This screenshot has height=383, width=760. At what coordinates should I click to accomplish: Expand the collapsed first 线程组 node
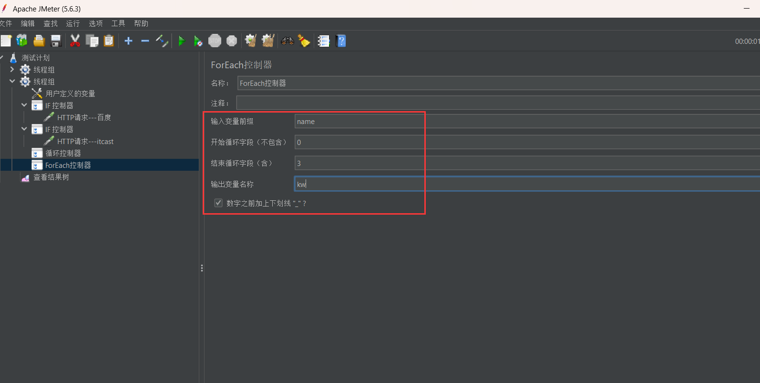click(12, 70)
